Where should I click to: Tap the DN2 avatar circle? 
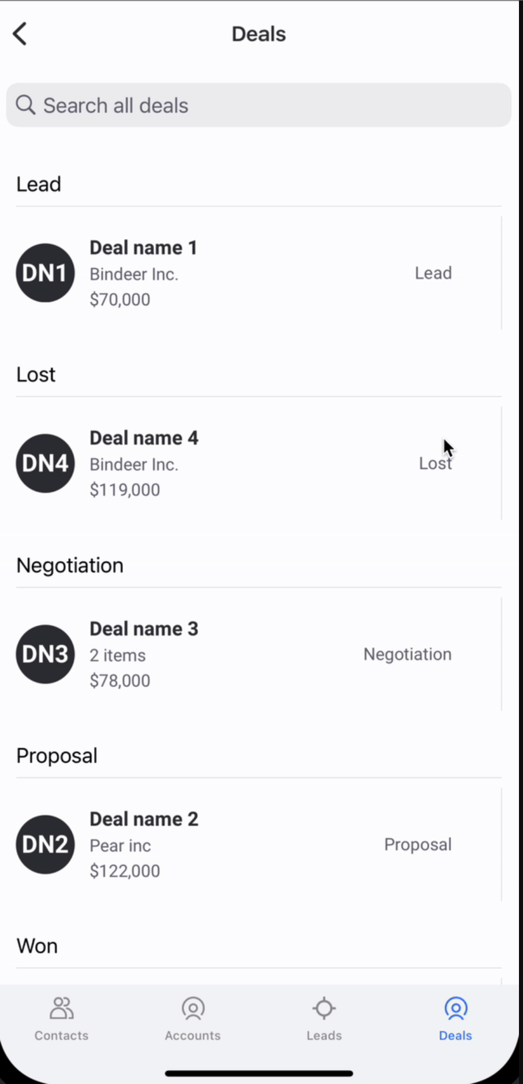(x=45, y=844)
